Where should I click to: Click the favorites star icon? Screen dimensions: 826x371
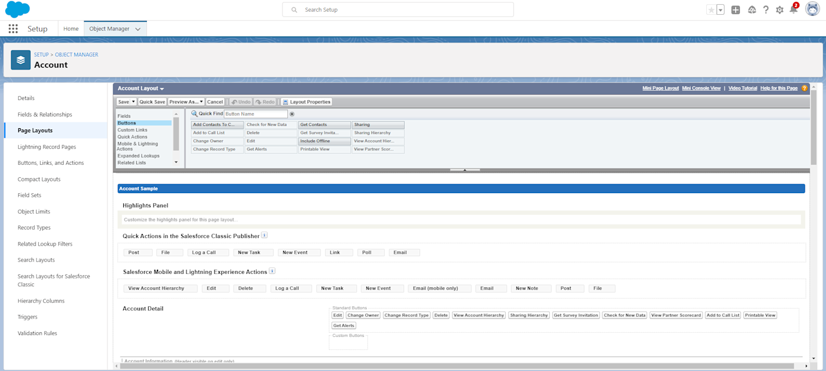[711, 10]
